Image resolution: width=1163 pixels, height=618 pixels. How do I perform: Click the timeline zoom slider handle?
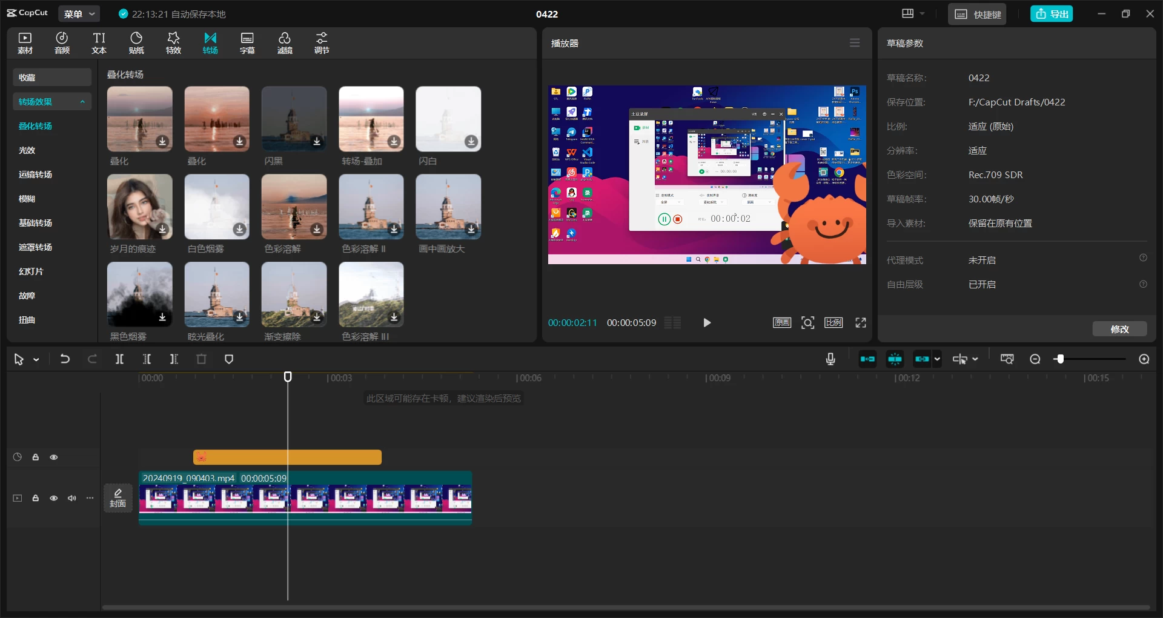pos(1059,359)
